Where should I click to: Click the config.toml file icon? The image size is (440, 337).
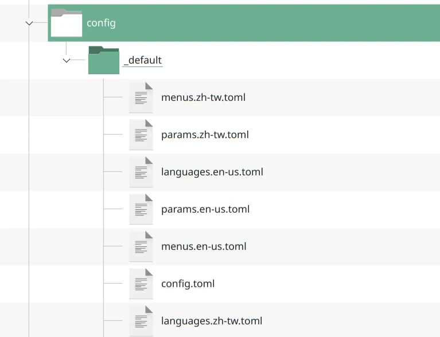pos(141,284)
